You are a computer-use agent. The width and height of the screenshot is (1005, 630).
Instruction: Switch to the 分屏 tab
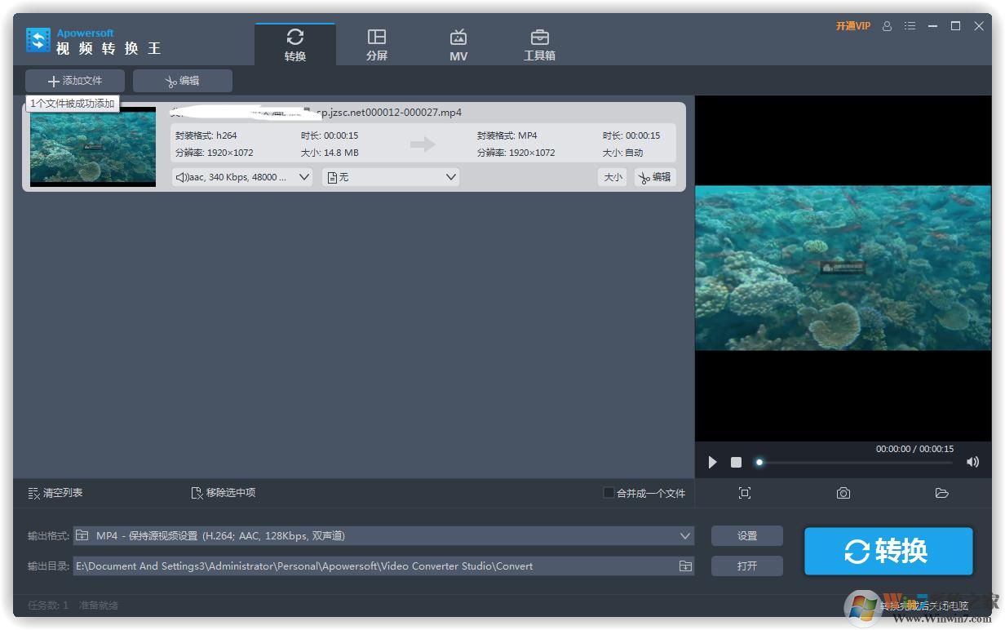tap(376, 44)
